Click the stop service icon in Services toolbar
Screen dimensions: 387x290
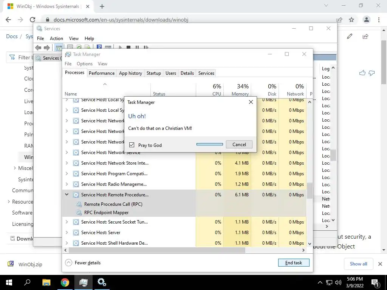(128, 47)
